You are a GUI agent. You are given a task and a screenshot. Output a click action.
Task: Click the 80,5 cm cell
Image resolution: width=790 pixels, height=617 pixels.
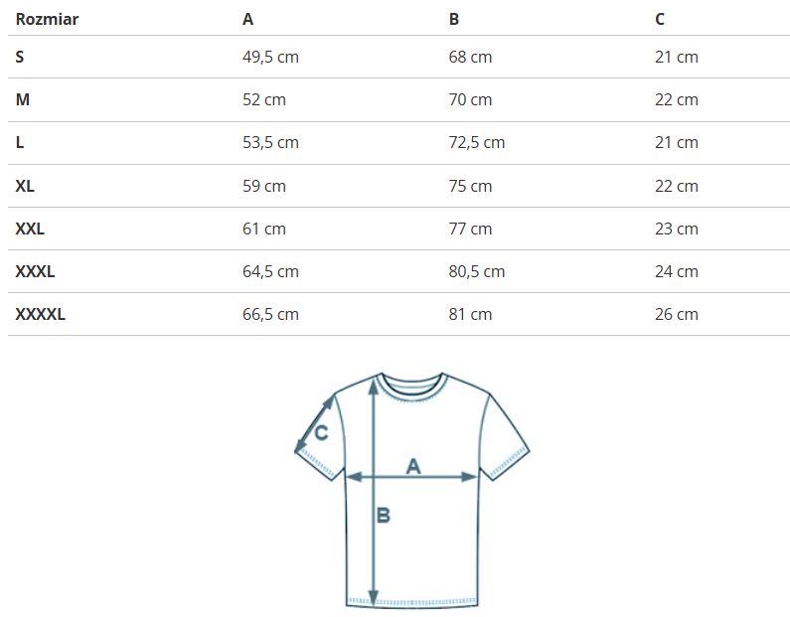[x=477, y=271]
